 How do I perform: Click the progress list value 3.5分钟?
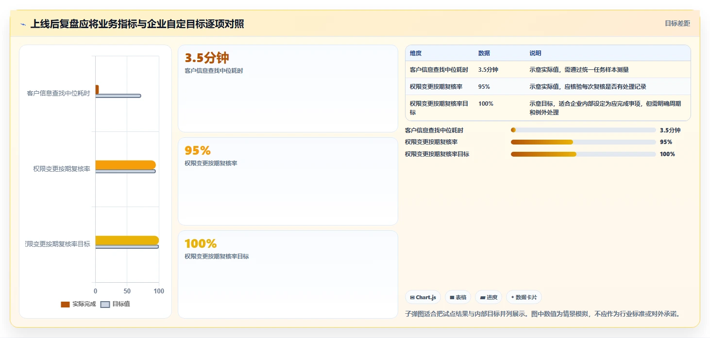pyautogui.click(x=670, y=130)
